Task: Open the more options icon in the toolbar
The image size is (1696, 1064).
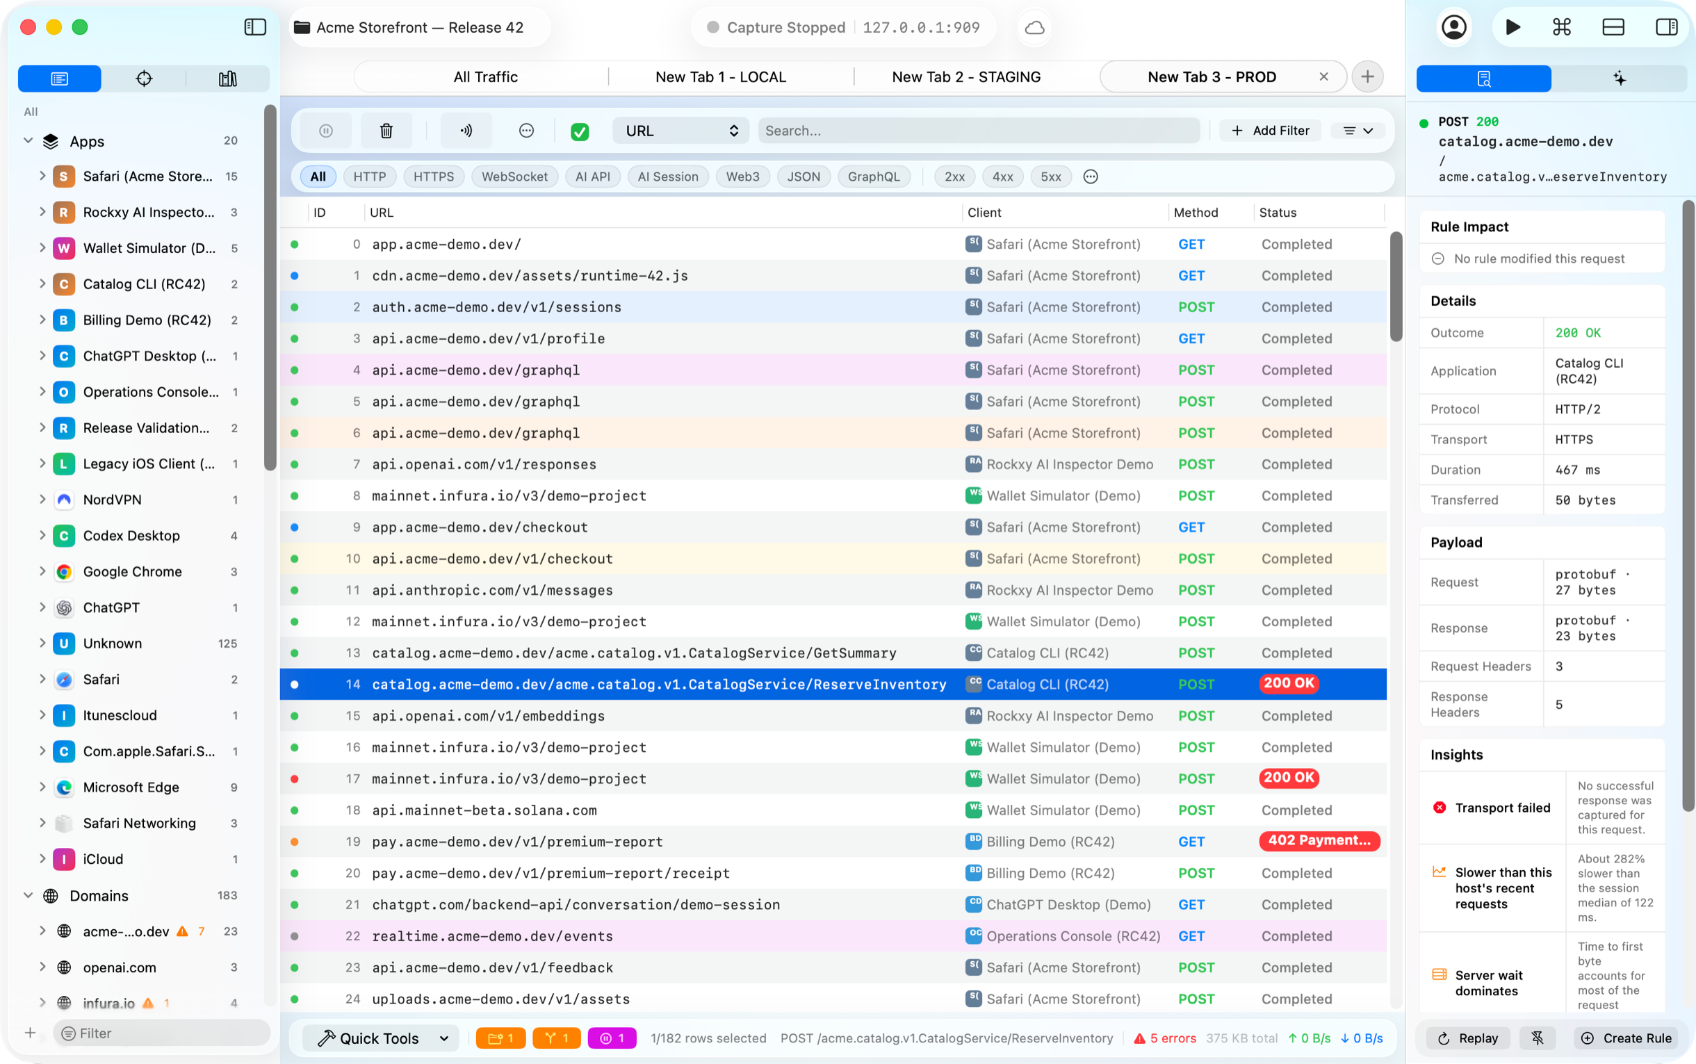Action: click(526, 131)
